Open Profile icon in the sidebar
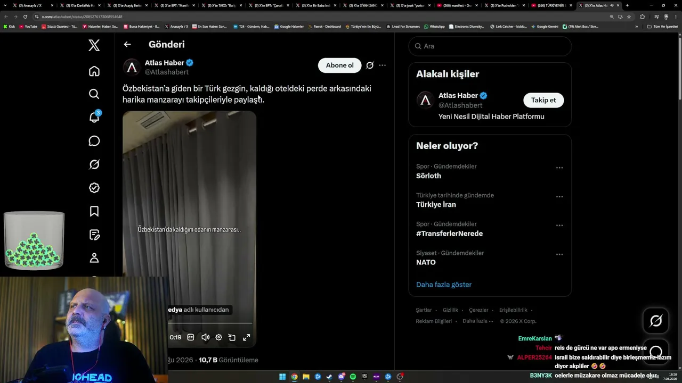 click(94, 258)
